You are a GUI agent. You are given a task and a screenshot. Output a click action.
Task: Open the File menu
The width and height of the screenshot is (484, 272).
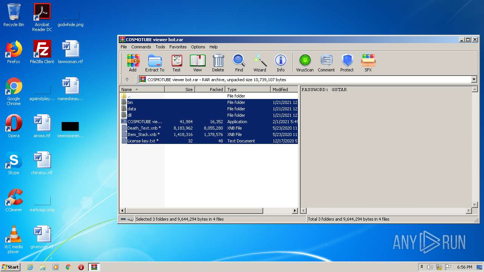[x=124, y=47]
